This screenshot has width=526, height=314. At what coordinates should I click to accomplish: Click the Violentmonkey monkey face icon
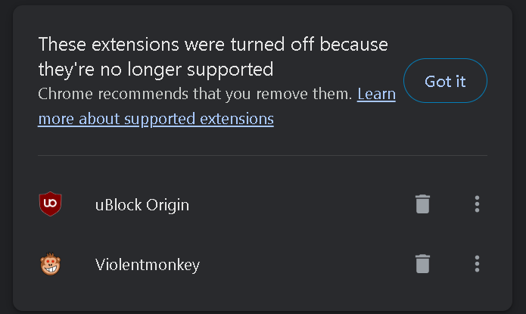coord(50,264)
